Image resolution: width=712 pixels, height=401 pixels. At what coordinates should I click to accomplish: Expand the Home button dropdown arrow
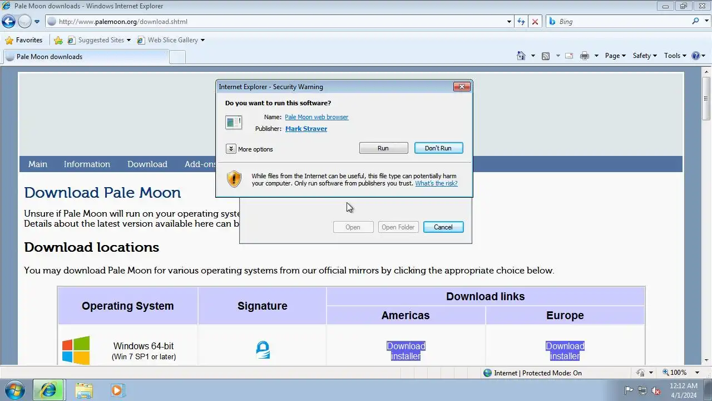coord(533,56)
